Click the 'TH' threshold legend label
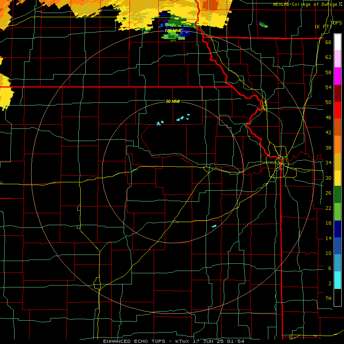Image resolution: width=344 pixels, height=344 pixels. [328, 298]
